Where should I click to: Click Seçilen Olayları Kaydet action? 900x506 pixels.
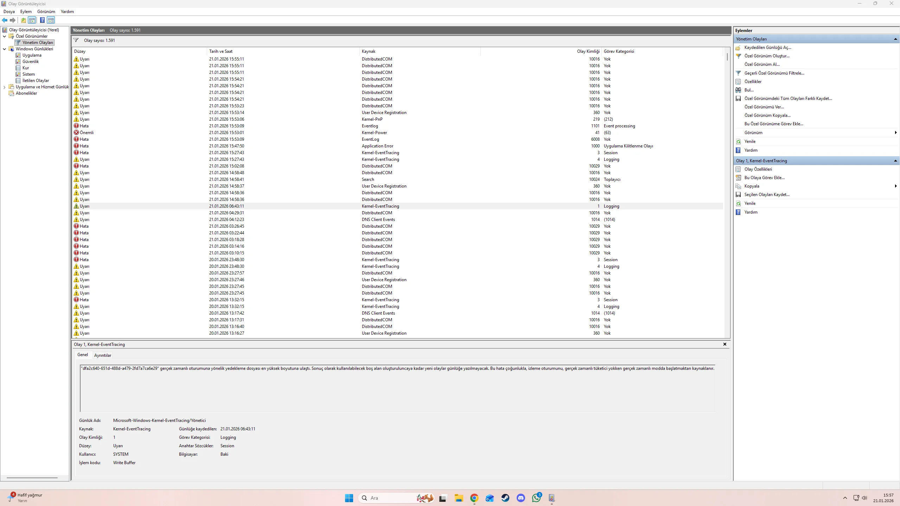tap(767, 195)
